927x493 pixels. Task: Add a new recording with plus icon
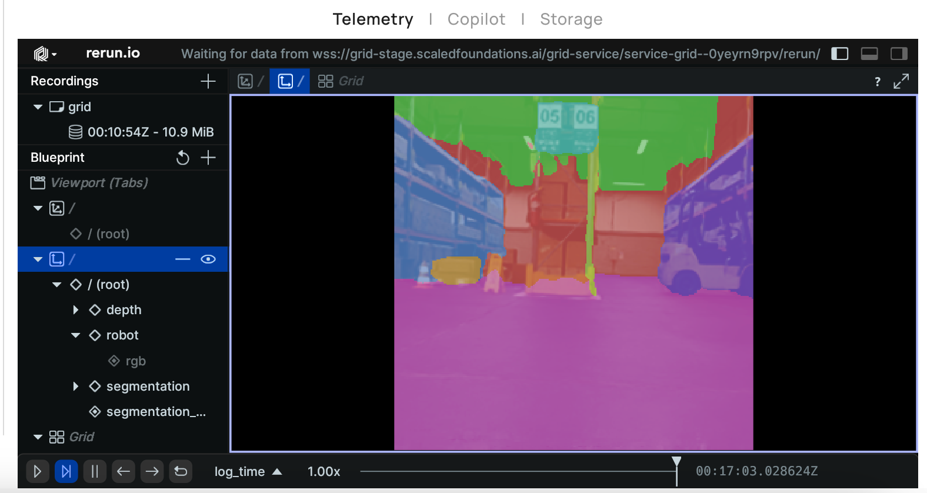[208, 81]
